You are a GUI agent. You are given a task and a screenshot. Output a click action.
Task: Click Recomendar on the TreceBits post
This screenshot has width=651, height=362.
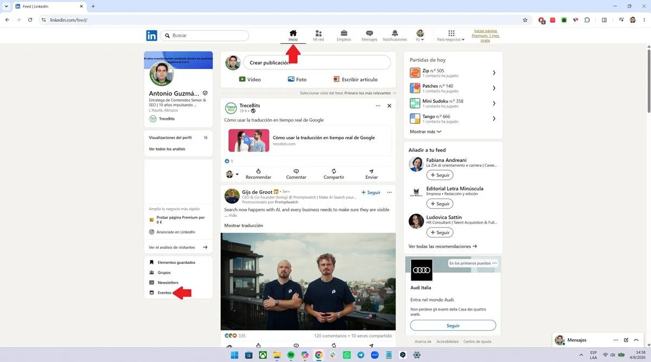[258, 174]
